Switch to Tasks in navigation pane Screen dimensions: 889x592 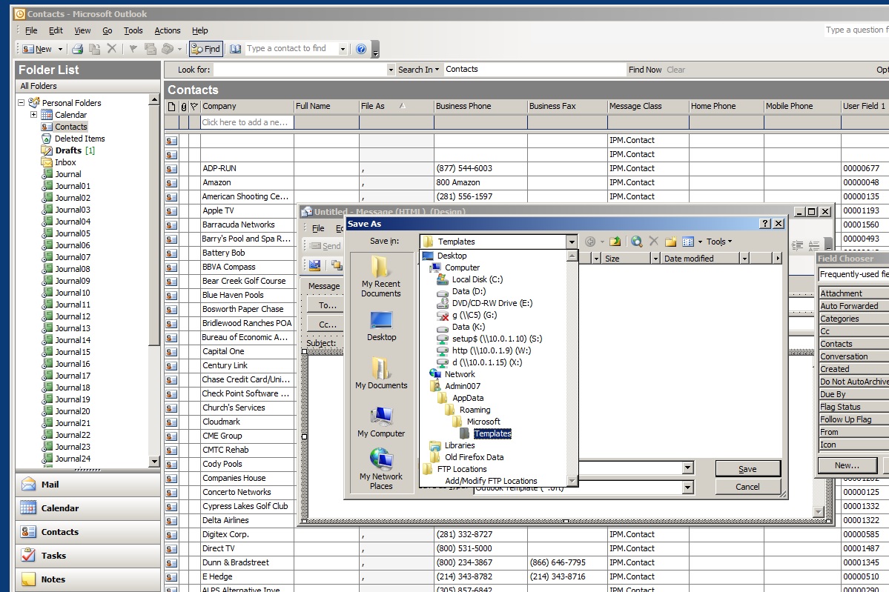click(88, 556)
